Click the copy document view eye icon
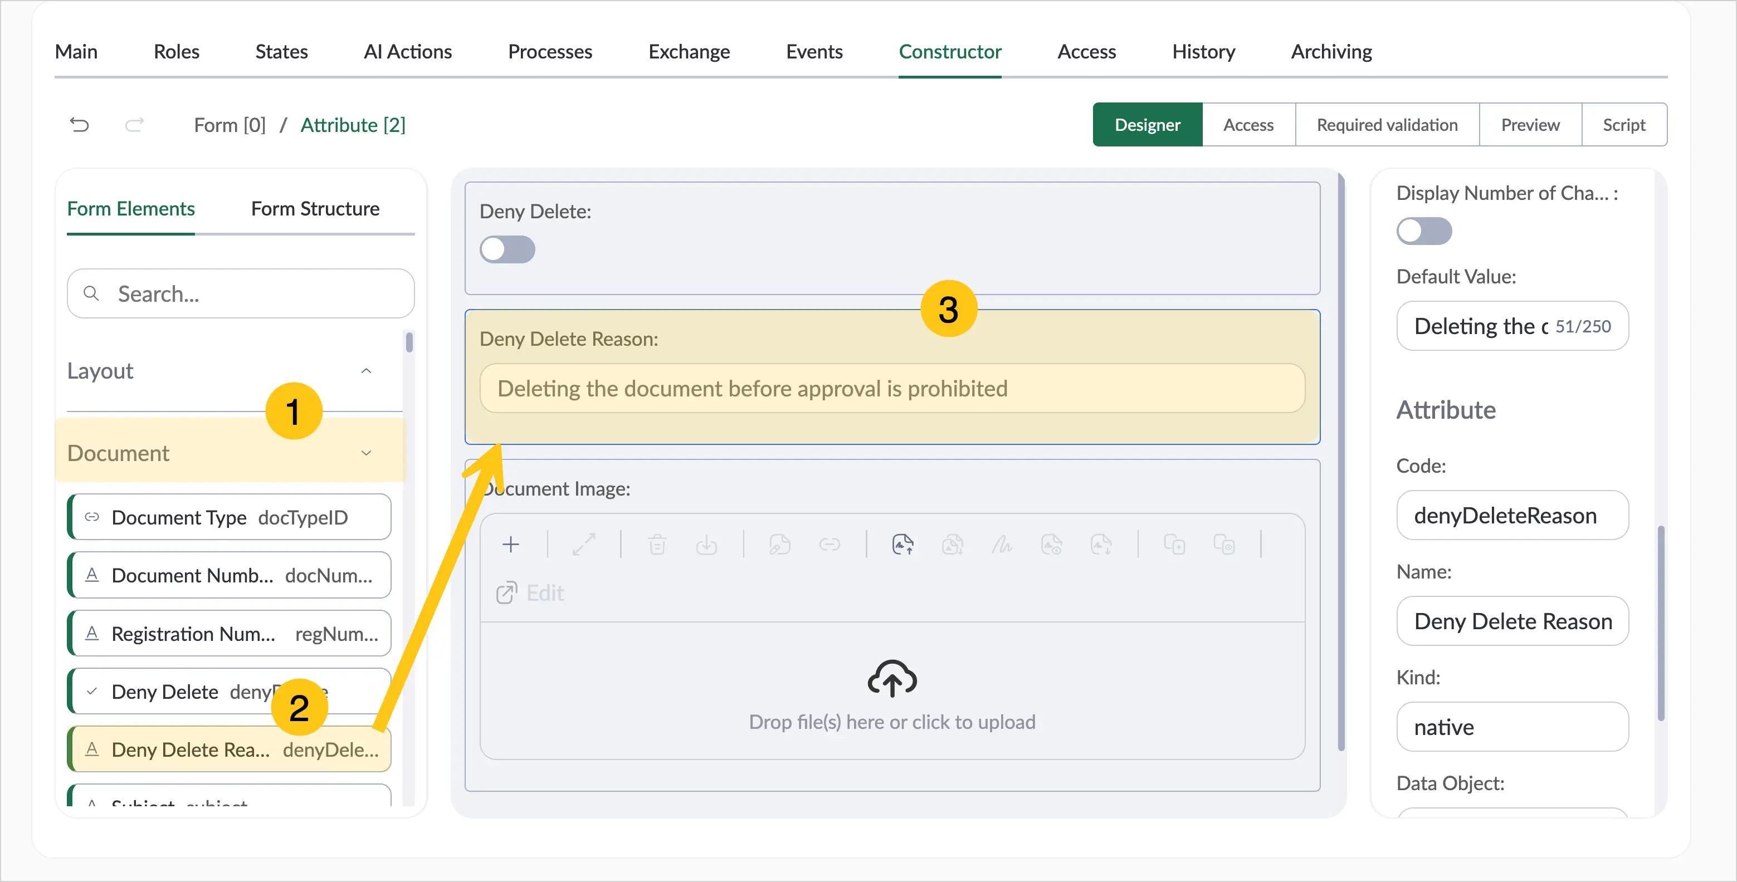 pos(1224,544)
